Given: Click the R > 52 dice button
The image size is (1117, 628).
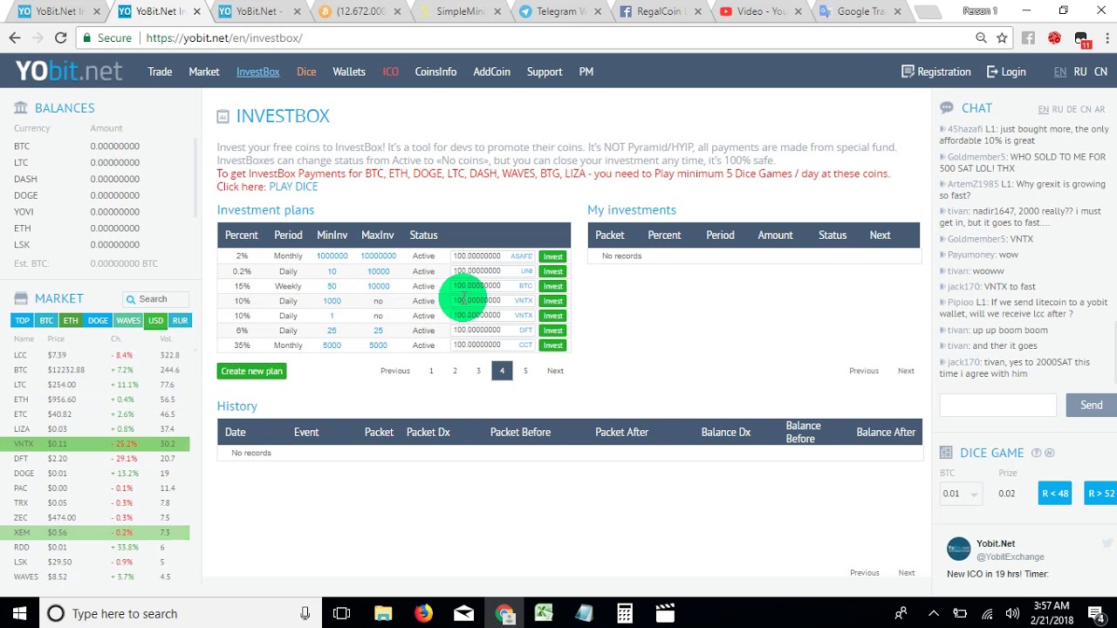Looking at the screenshot, I should tap(1100, 493).
